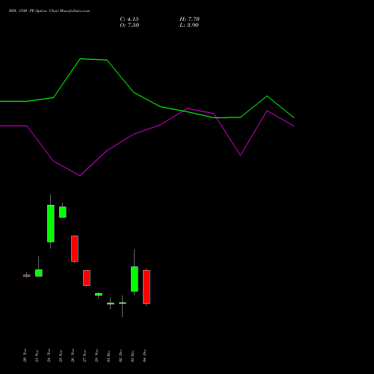374x374 pixels.
Task: Select the 24 Nov date label
Action: [x=49, y=355]
